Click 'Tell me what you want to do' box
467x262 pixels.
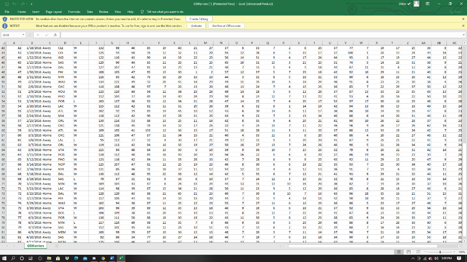click(x=165, y=12)
